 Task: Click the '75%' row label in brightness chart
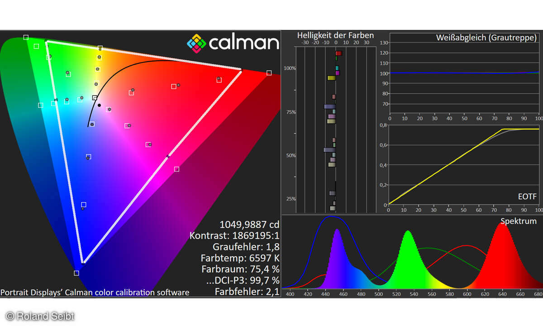[291, 112]
